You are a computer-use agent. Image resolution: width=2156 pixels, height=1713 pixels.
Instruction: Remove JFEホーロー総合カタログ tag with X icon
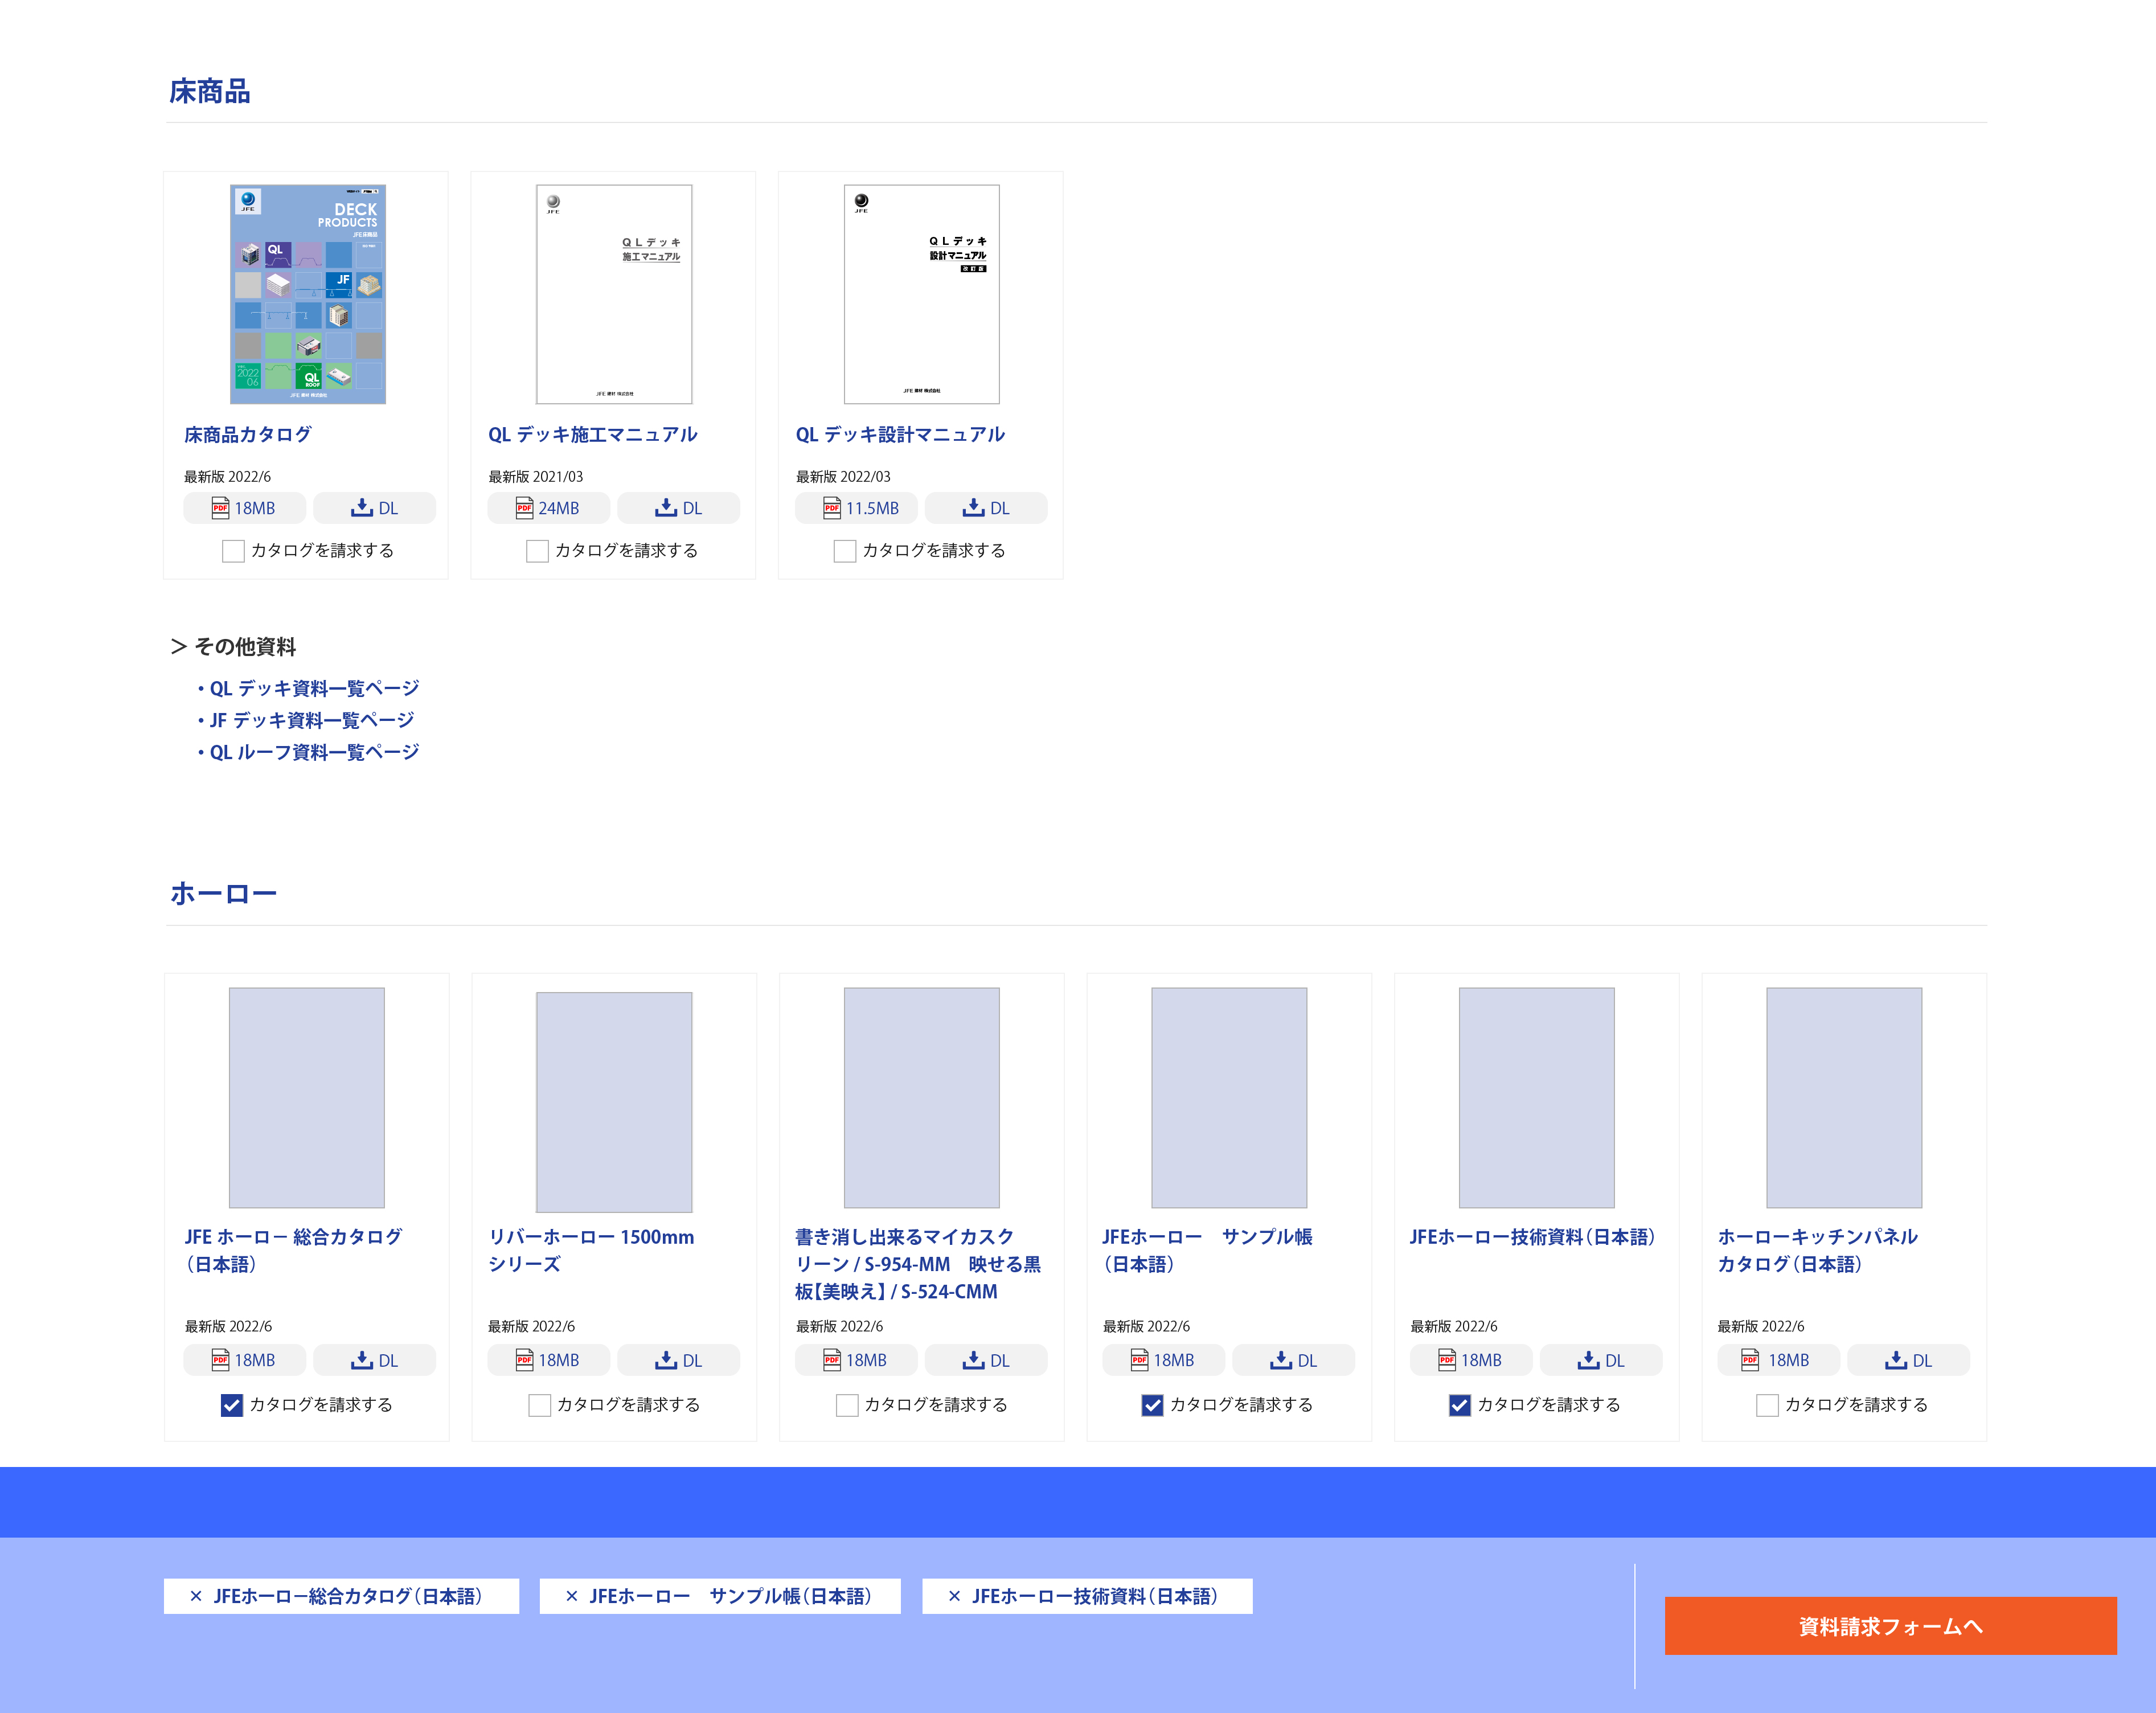click(x=196, y=1596)
